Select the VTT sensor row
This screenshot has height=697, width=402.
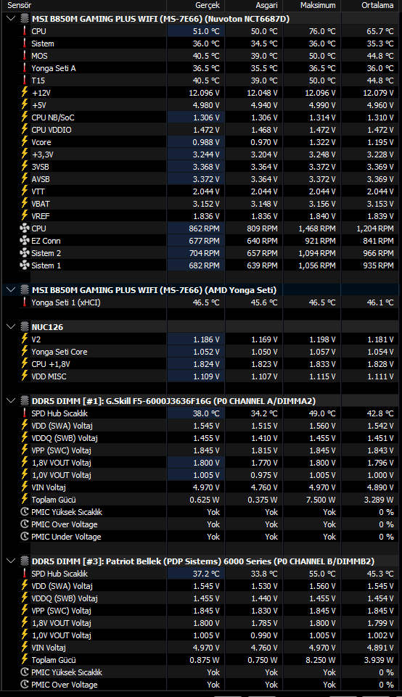click(x=200, y=191)
